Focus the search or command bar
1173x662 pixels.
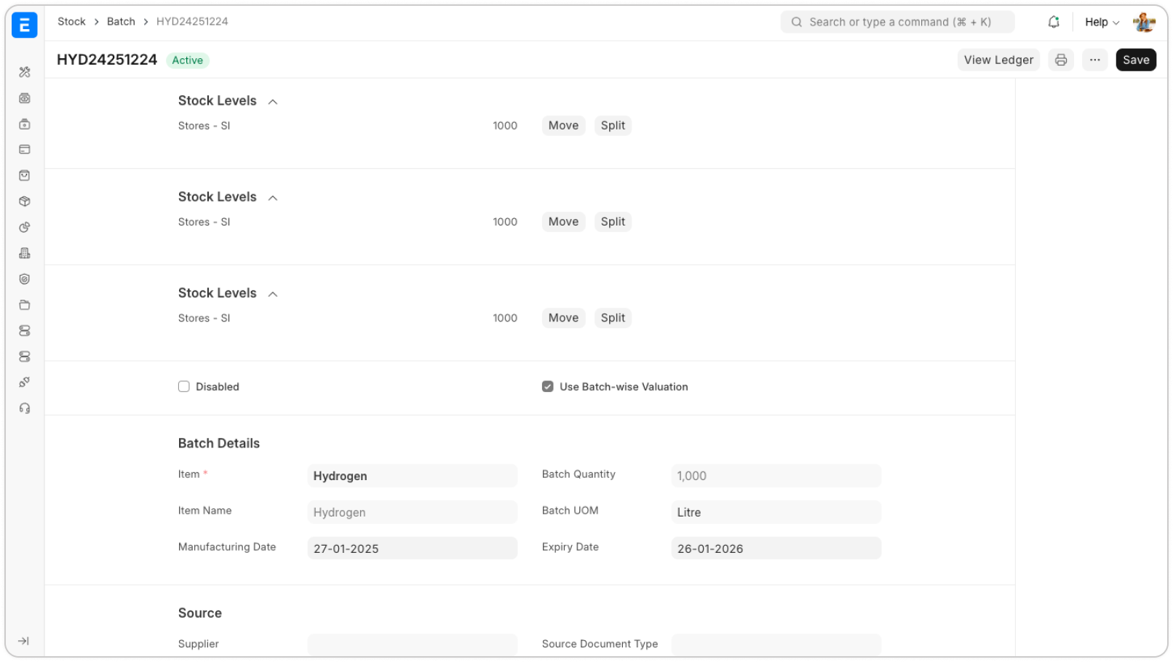tap(897, 22)
